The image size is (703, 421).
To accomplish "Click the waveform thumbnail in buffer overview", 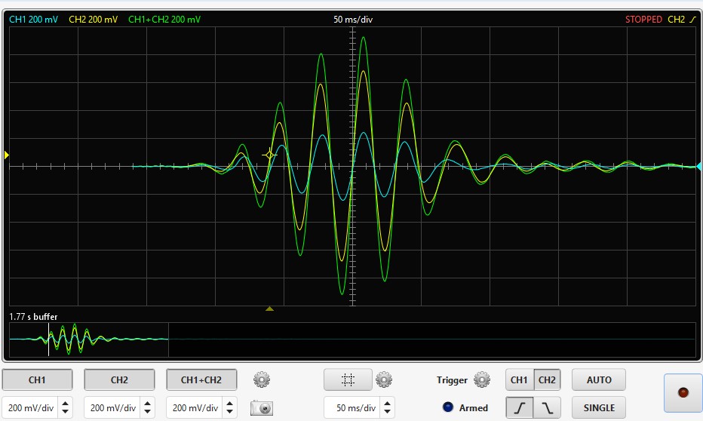I will click(89, 340).
